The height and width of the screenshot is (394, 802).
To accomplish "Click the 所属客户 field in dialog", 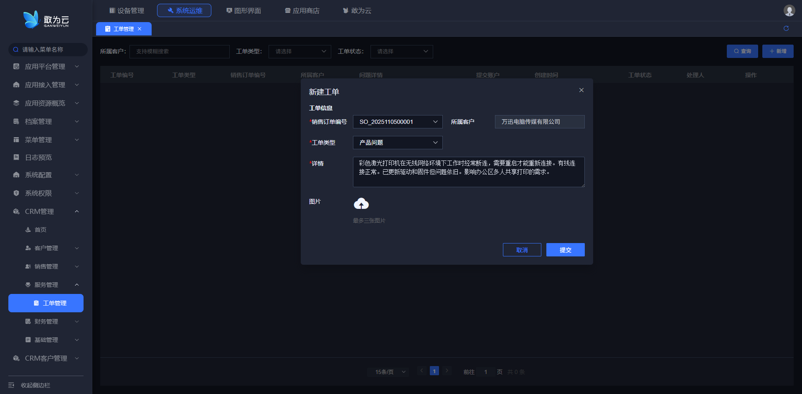I will 540,122.
